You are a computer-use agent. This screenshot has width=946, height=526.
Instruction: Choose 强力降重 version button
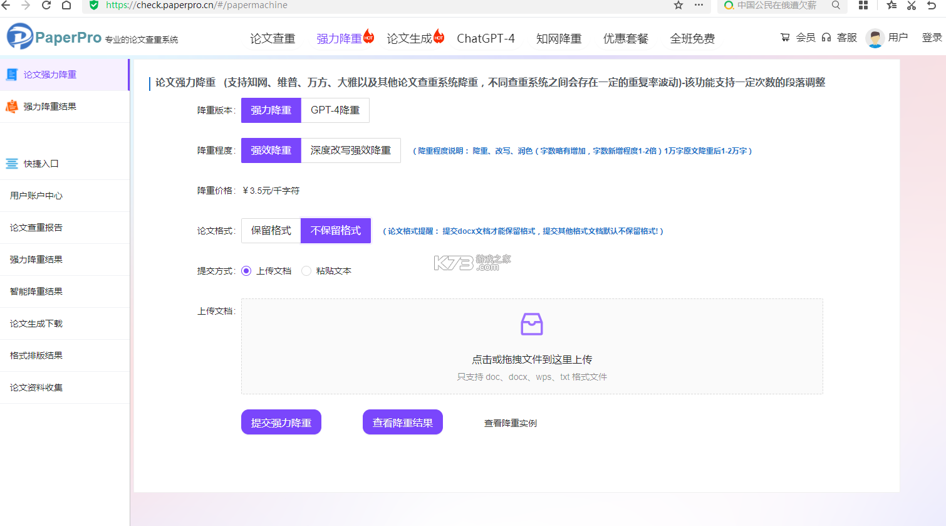(x=271, y=110)
